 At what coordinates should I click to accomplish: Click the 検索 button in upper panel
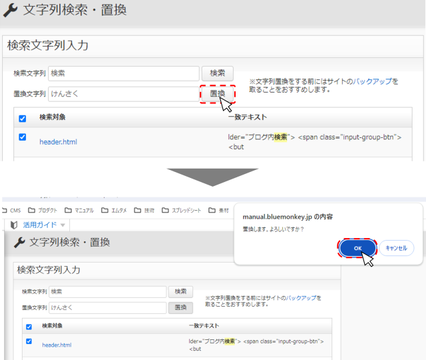[x=218, y=73]
